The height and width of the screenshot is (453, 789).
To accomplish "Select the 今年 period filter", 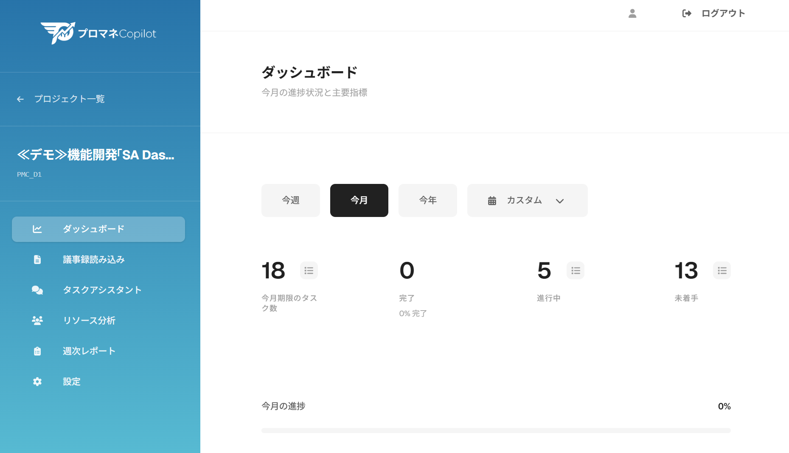I will (427, 200).
